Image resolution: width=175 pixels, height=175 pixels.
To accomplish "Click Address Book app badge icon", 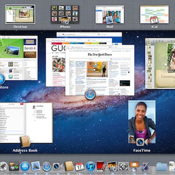I will point(25,142).
